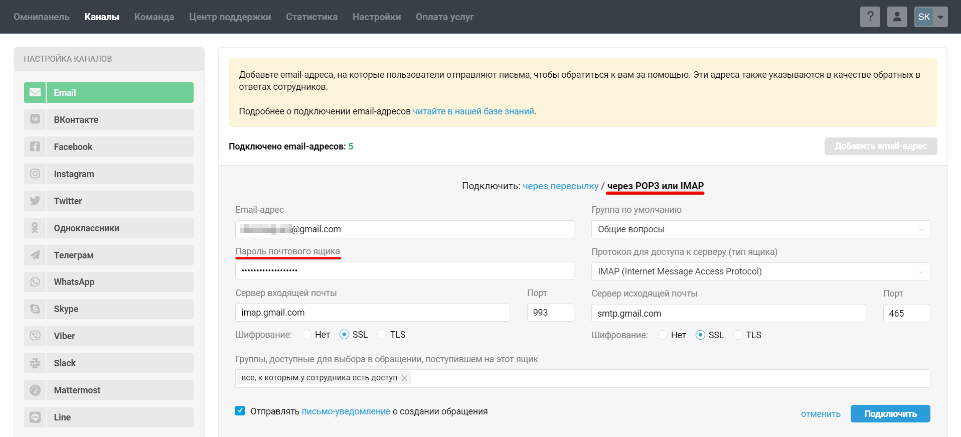Select the Twitter bird icon
Screen dimensions: 961x437
[35, 201]
